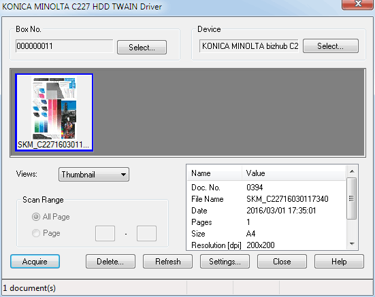Select the Pages row value 1
Viewport: 375px width, 297px height.
[248, 222]
